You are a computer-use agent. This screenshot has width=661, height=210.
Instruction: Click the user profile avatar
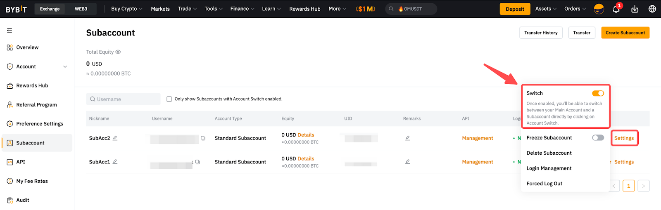(599, 9)
